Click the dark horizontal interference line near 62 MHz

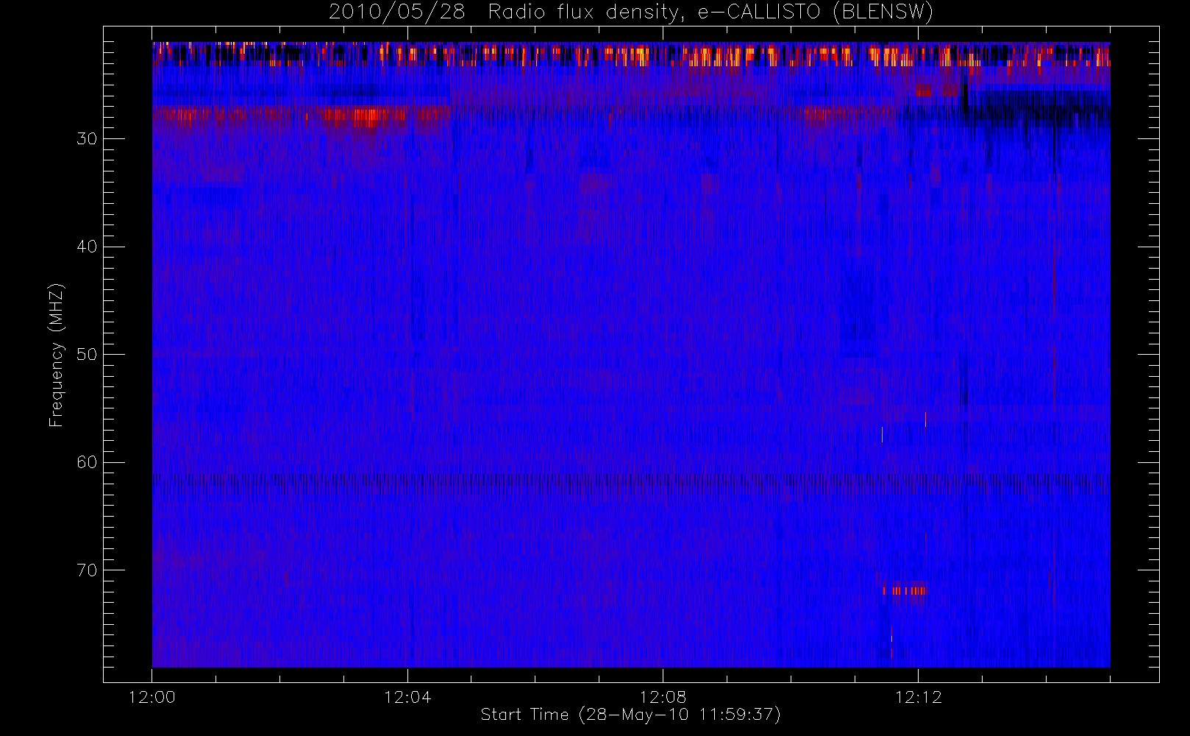631,480
